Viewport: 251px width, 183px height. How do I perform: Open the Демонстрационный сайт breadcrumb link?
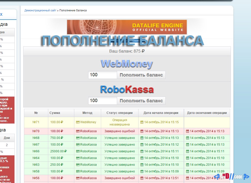40,10
